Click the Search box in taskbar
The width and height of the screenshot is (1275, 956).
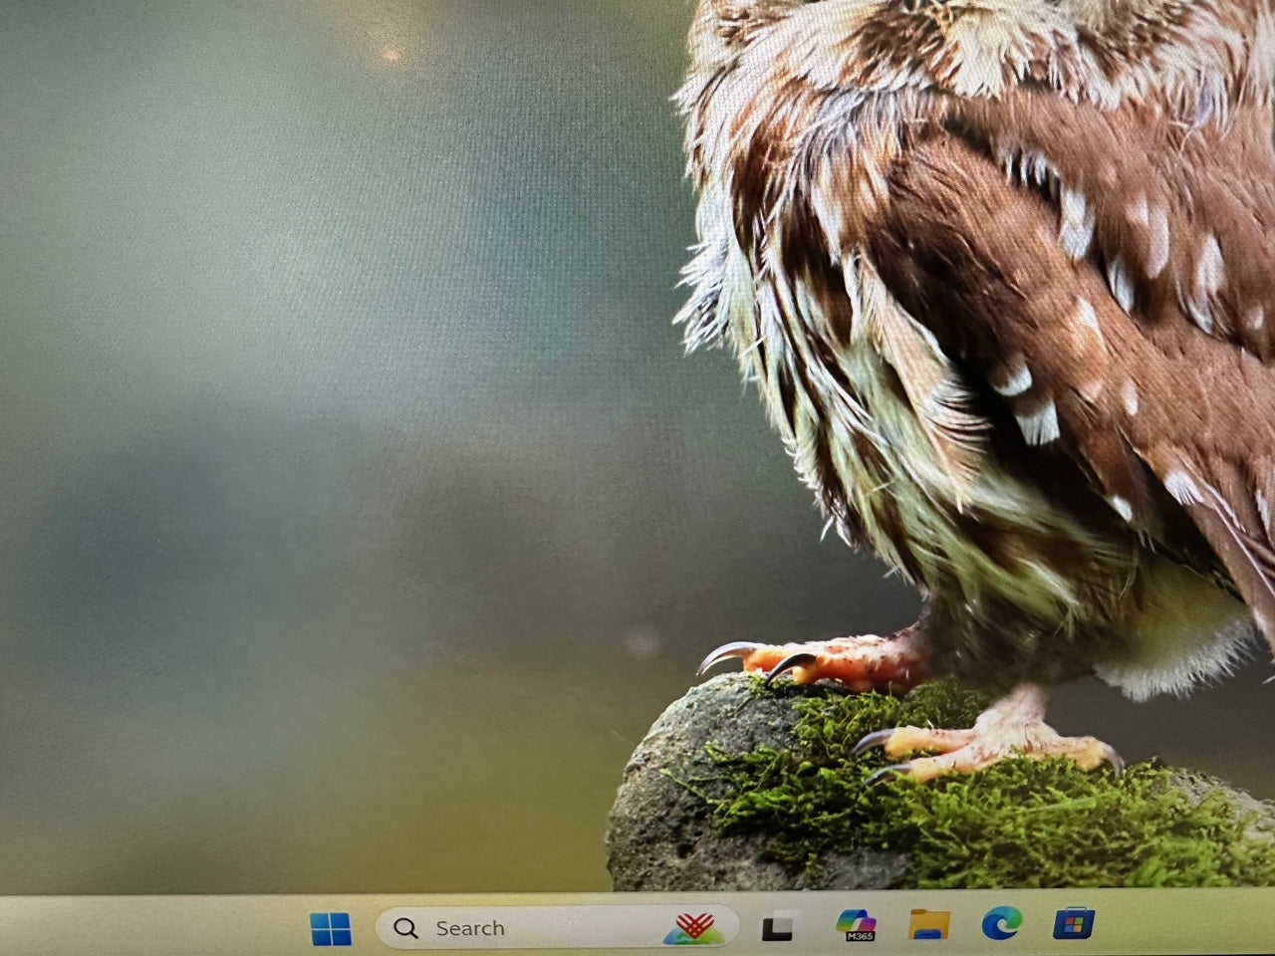coord(558,927)
